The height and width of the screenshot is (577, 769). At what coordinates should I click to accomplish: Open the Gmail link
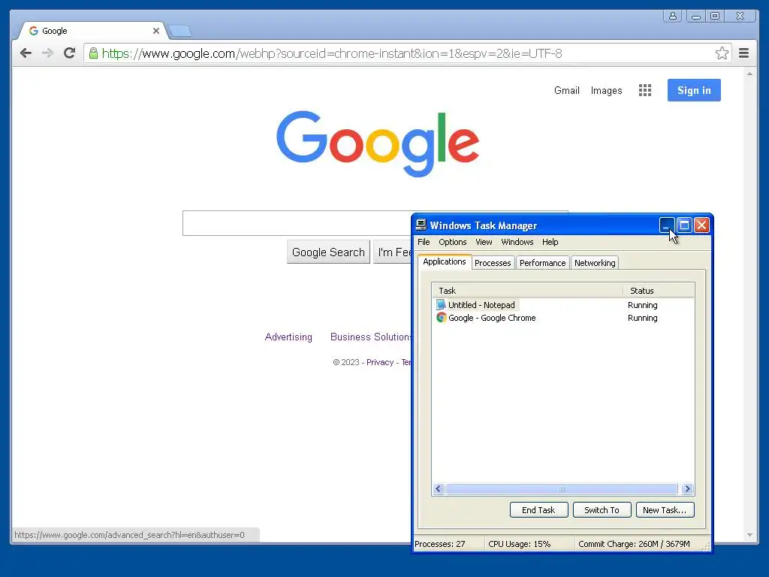(x=567, y=90)
